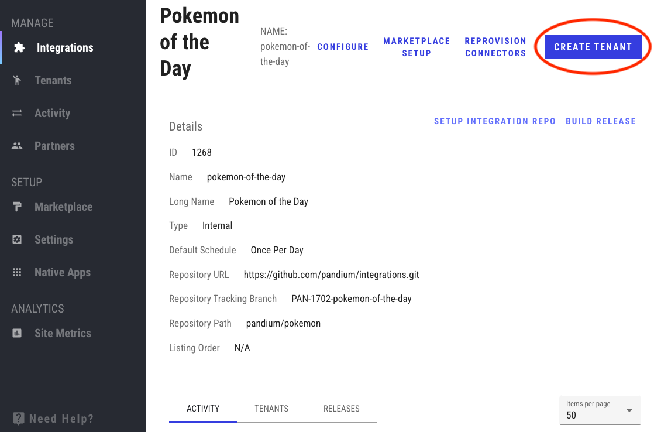This screenshot has width=654, height=432.
Task: Click the Tenants person icon
Action: pos(17,81)
